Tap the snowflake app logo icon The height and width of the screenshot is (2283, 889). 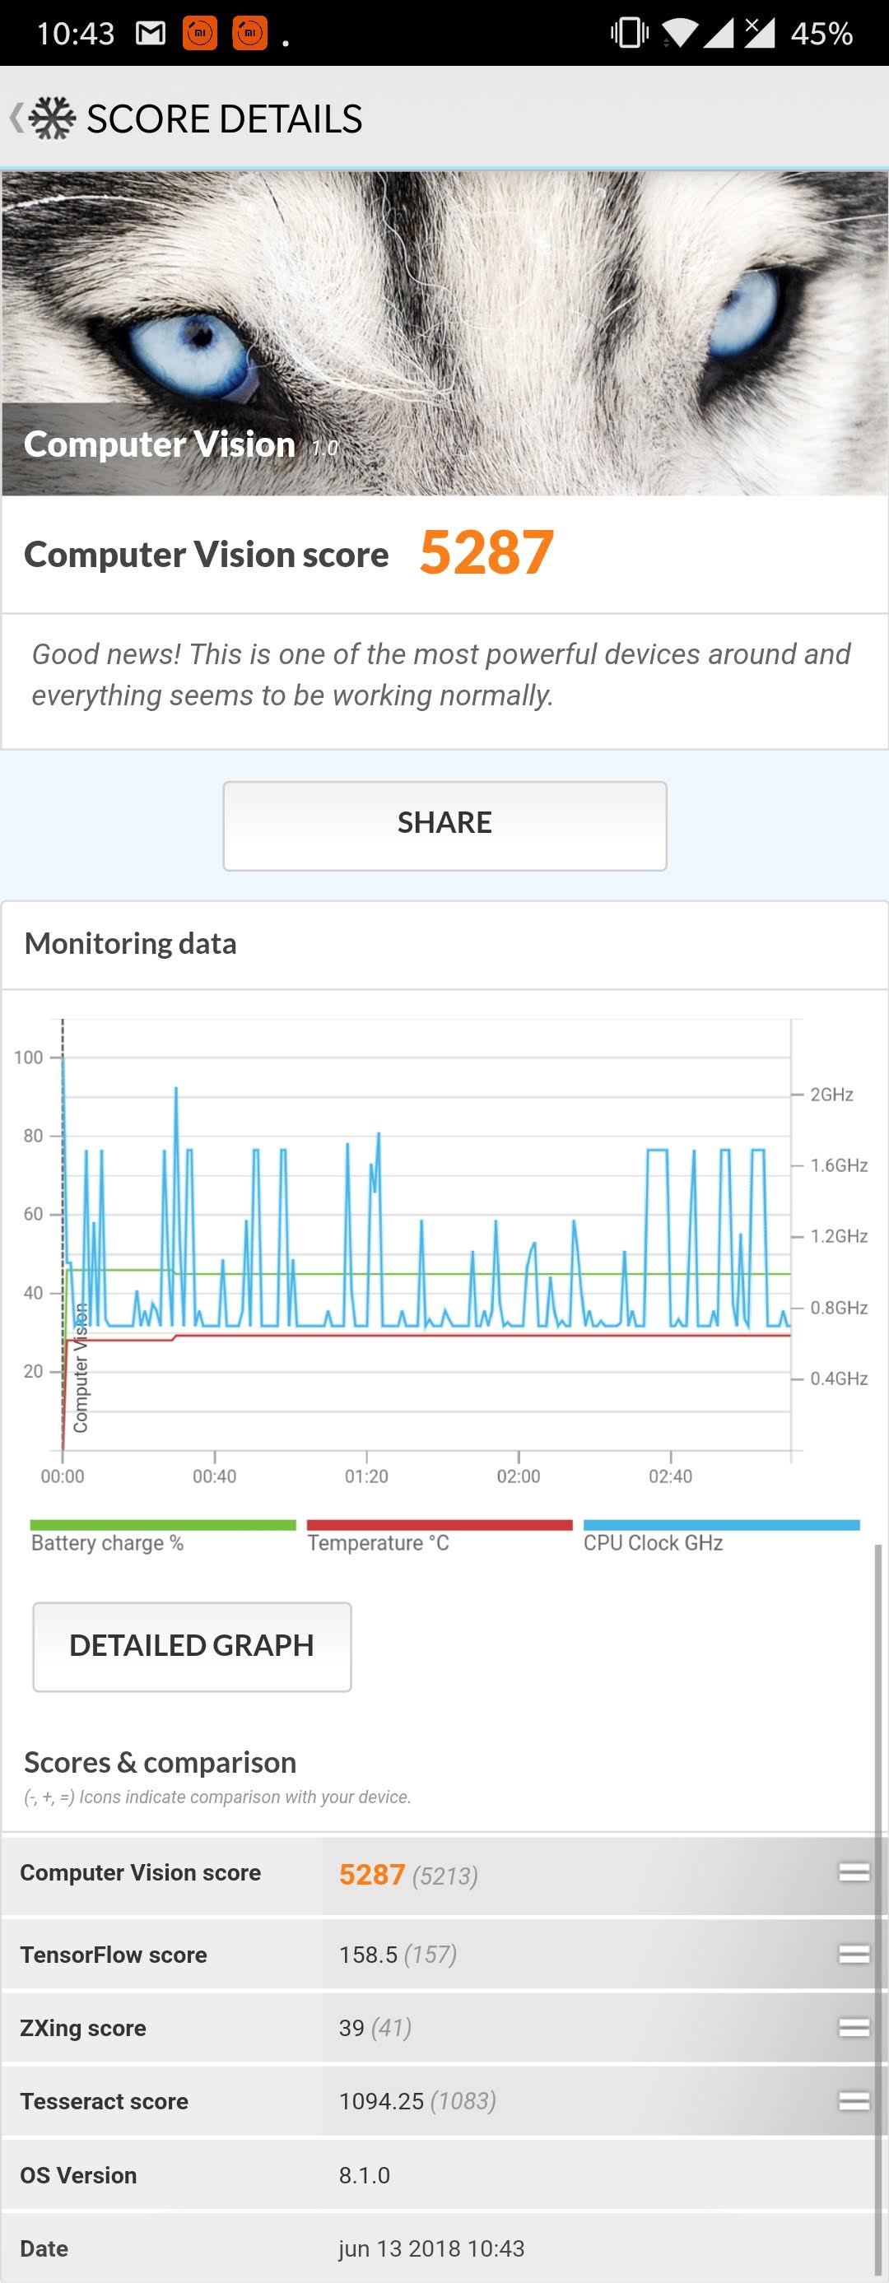click(53, 118)
